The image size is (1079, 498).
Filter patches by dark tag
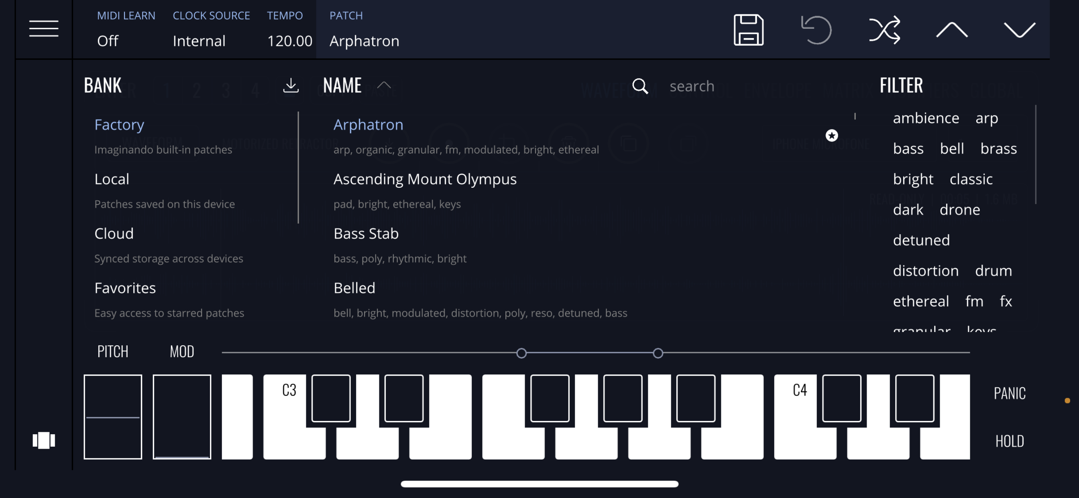908,210
